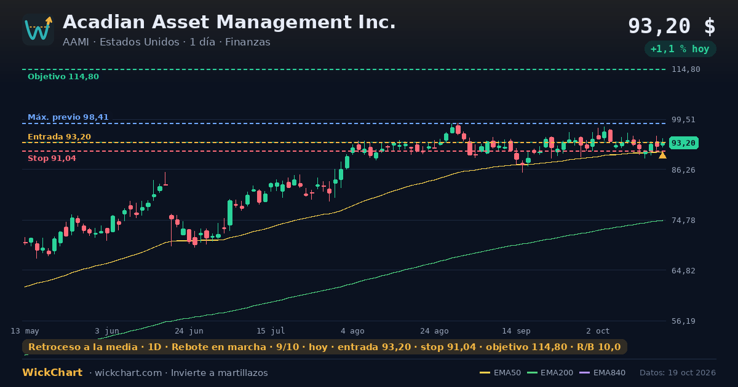Click the 4 ago date label
Screen dimensions: 738x387
pos(352,330)
